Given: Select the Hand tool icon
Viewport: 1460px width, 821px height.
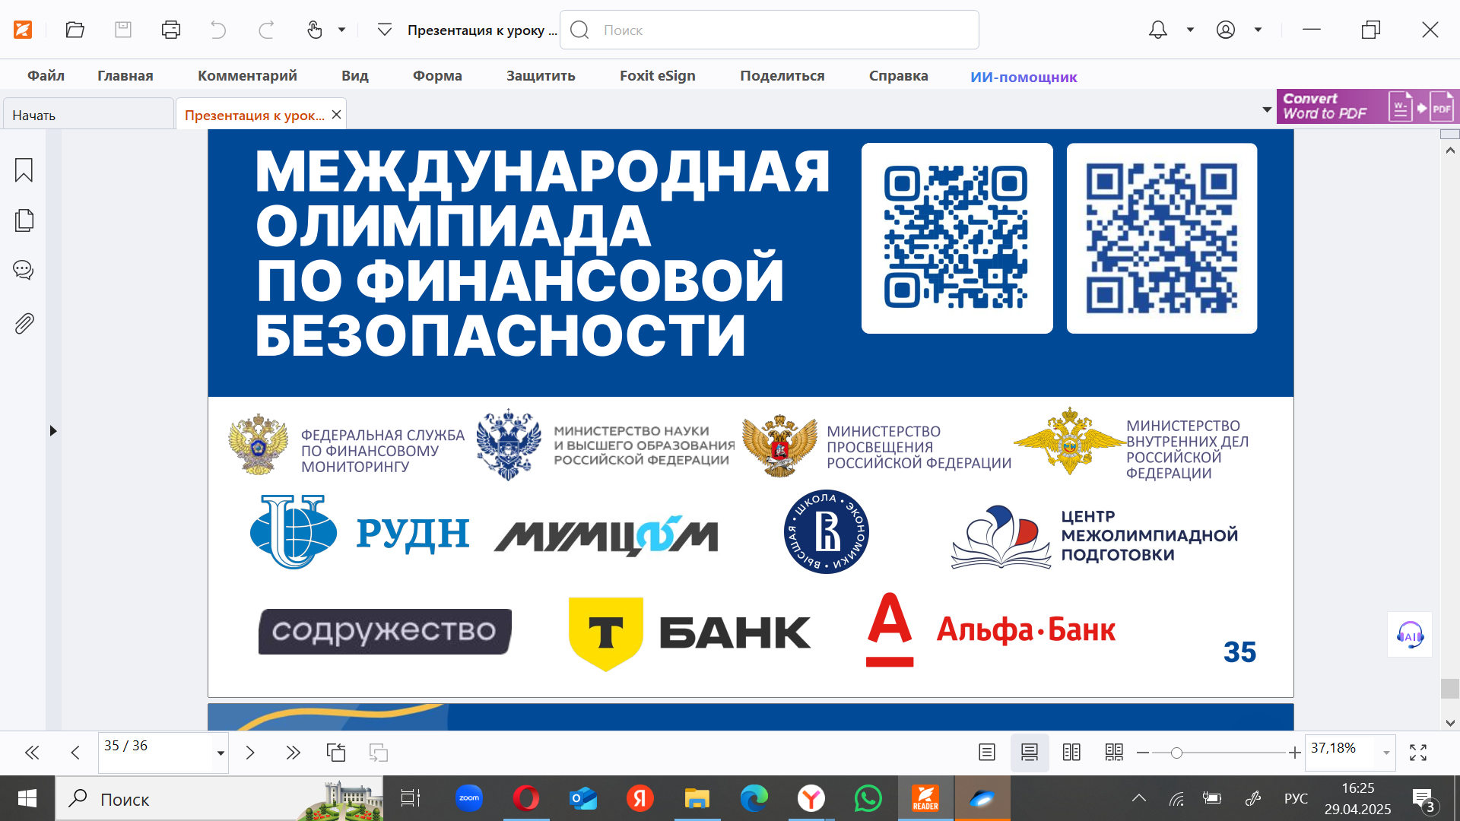Looking at the screenshot, I should click(314, 30).
